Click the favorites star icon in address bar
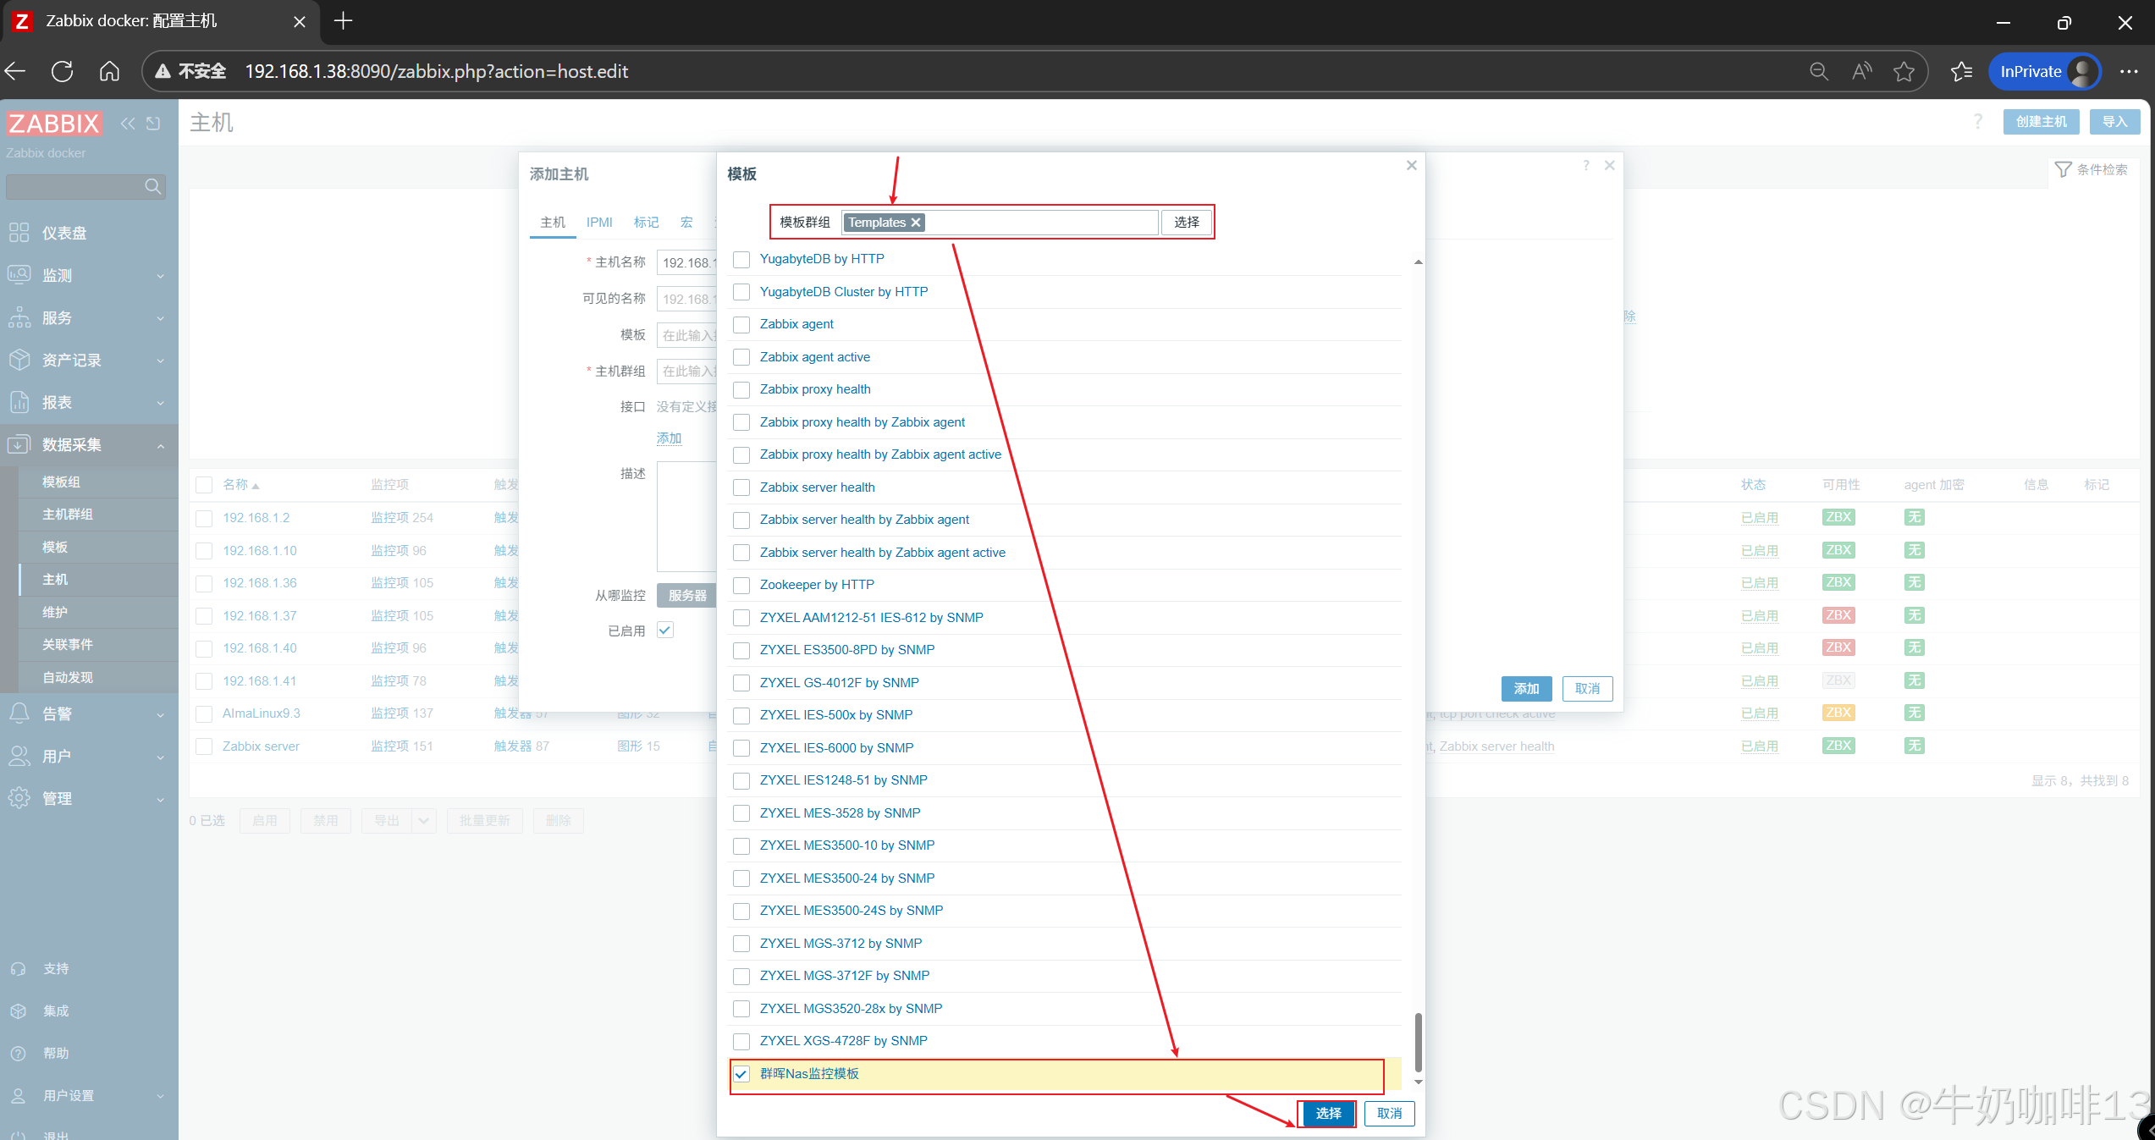2155x1140 pixels. (x=1904, y=71)
